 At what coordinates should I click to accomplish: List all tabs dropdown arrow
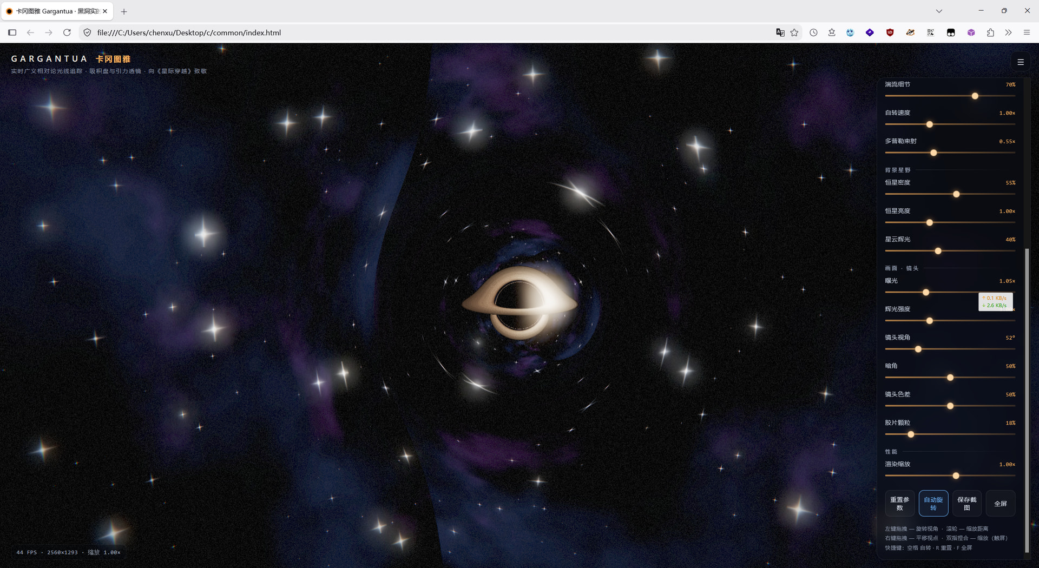coord(939,11)
